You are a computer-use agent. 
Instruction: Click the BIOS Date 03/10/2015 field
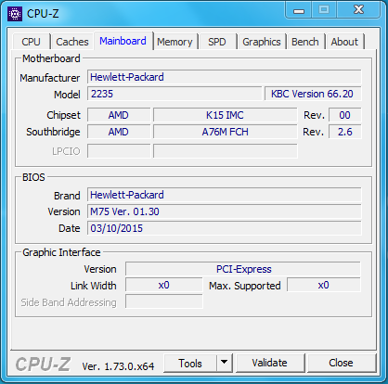(x=225, y=228)
